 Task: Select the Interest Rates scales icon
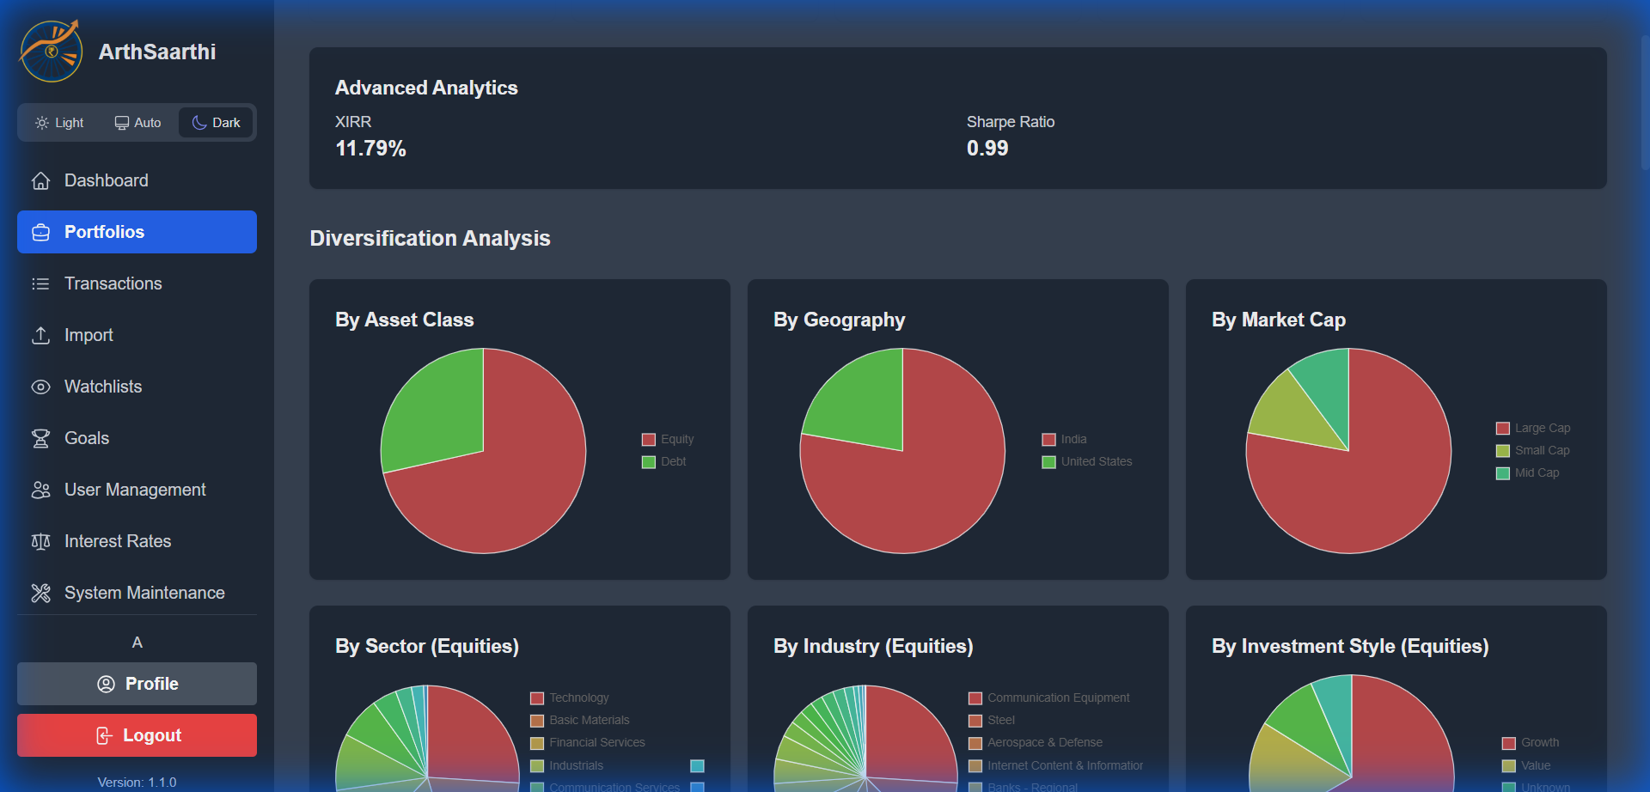pyautogui.click(x=40, y=541)
